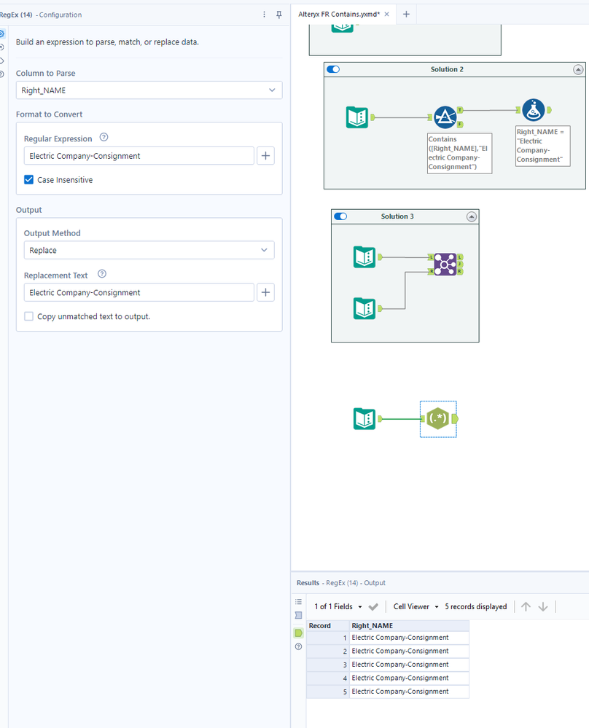Screen dimensions: 589x728
Task: Select the Right_NAME cell in record 5
Action: (x=409, y=692)
